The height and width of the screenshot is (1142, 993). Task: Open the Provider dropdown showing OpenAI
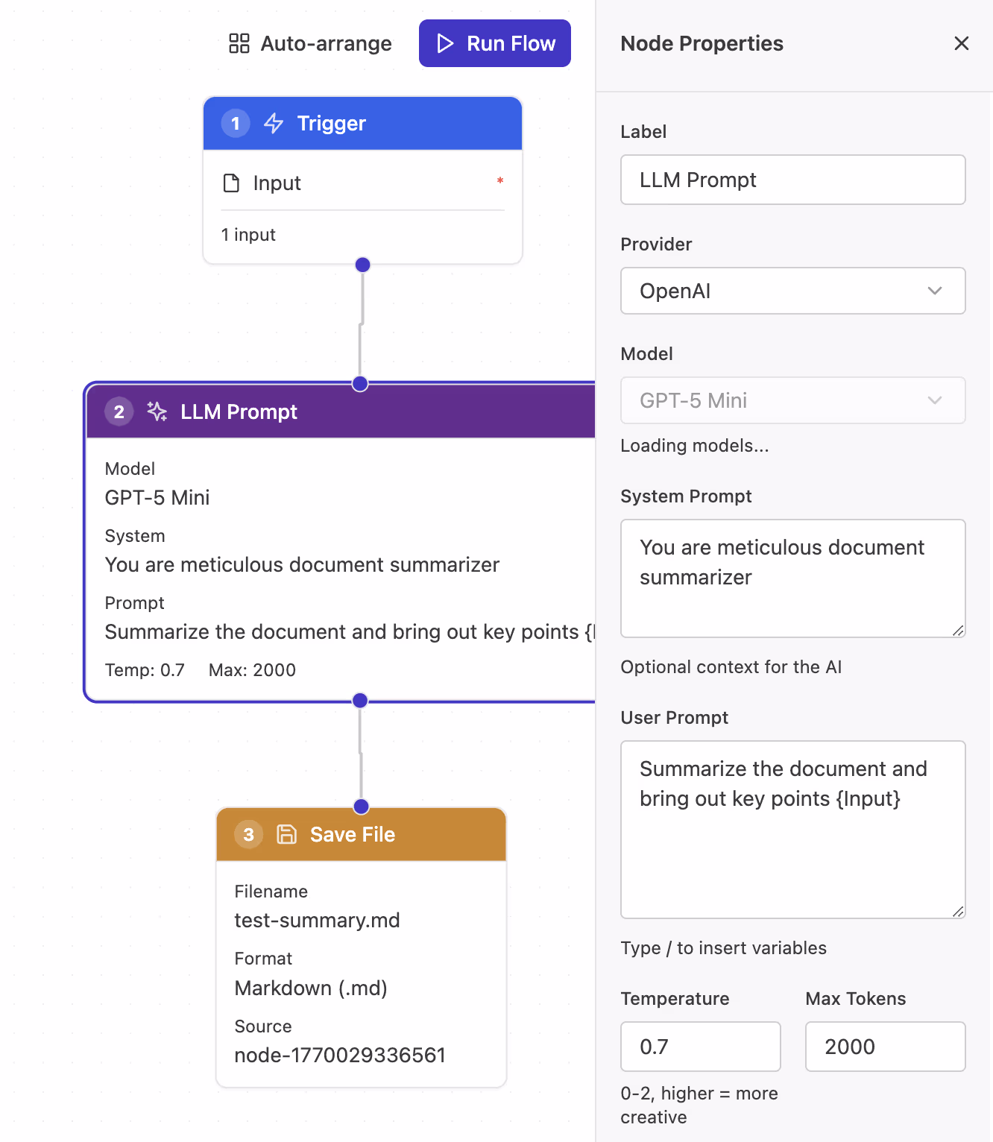[x=792, y=291]
